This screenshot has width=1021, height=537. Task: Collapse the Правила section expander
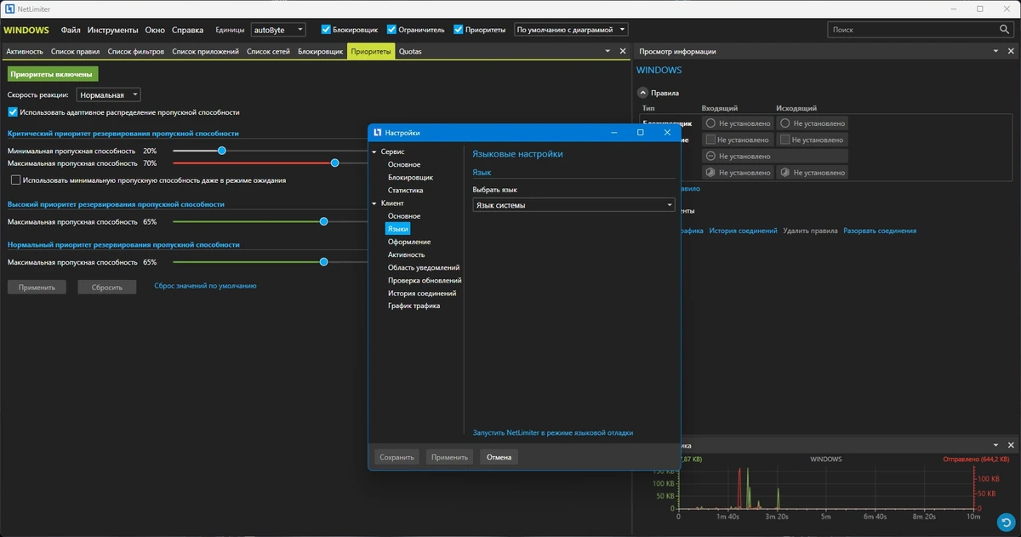pyautogui.click(x=642, y=93)
